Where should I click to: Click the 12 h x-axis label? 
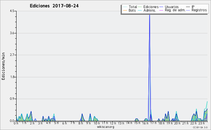point(113,123)
